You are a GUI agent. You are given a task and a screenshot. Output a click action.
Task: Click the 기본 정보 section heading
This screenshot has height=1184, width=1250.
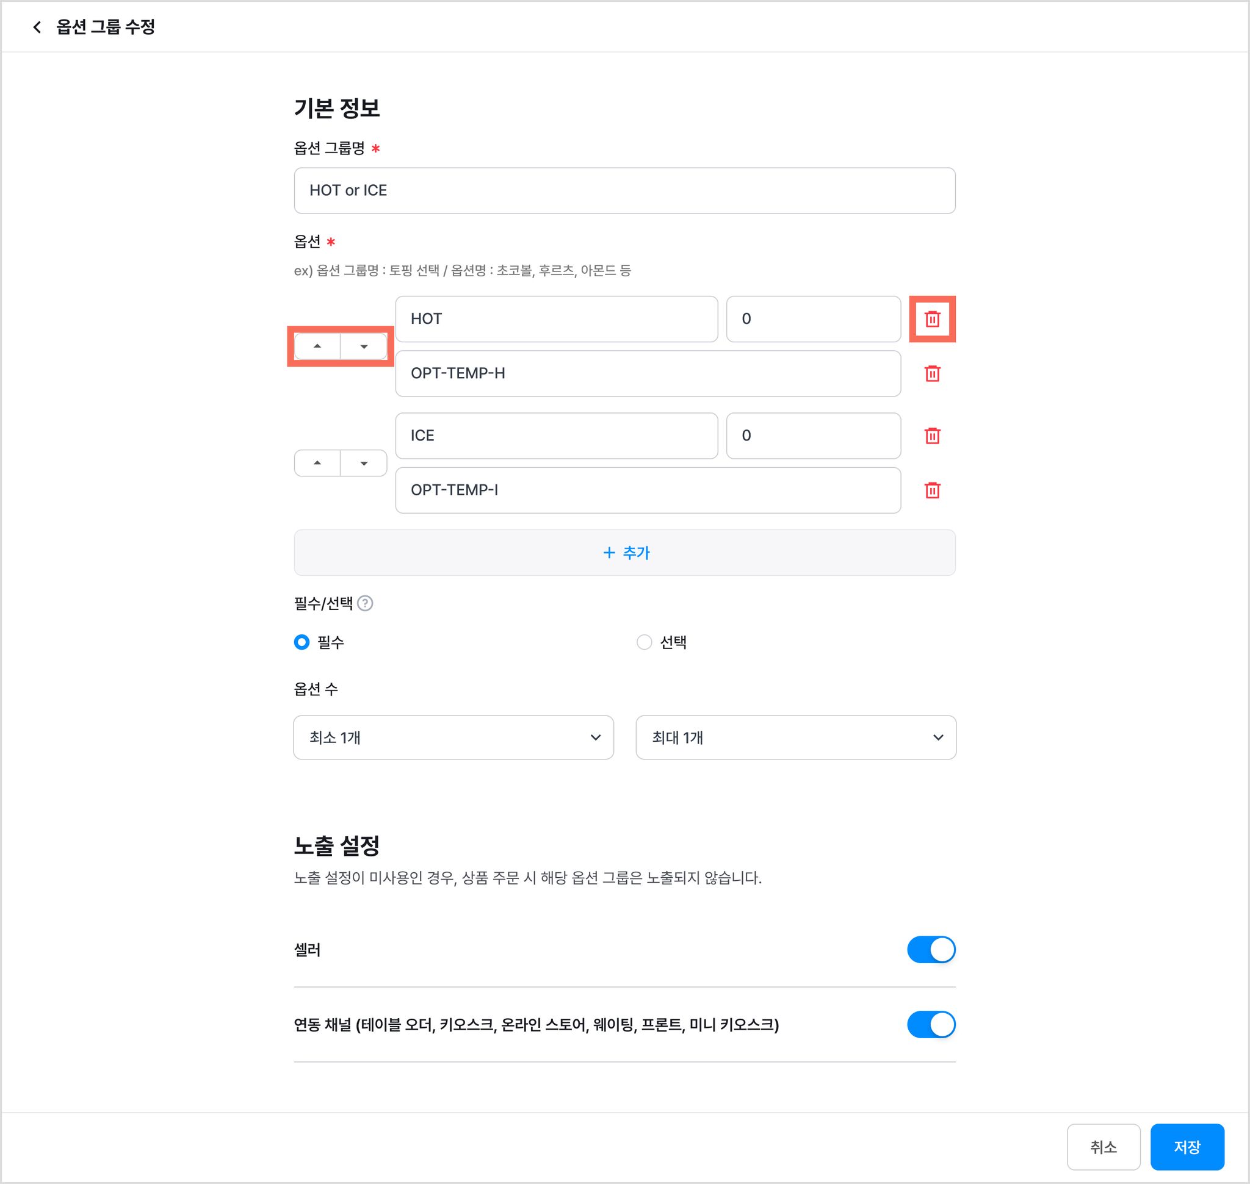pos(337,109)
